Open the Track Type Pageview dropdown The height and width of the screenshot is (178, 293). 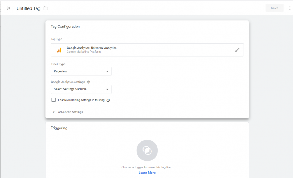tap(81, 71)
